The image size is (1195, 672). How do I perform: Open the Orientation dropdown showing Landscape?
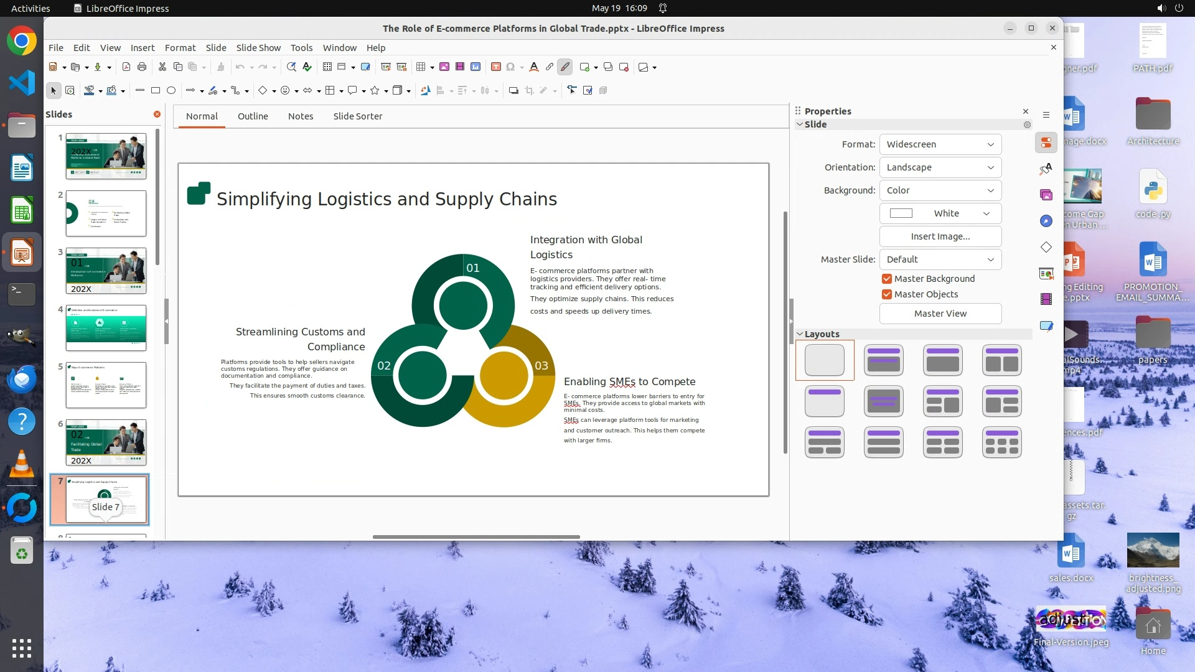pyautogui.click(x=940, y=167)
